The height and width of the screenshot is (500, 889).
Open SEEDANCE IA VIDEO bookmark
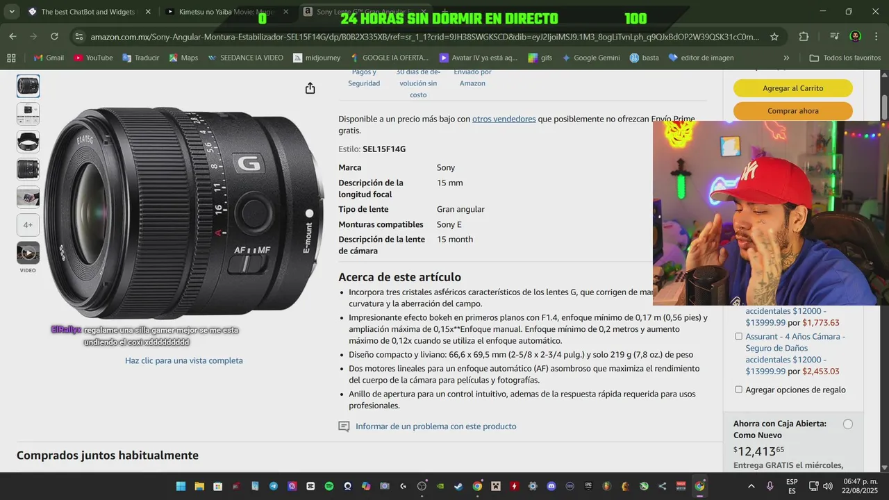(x=246, y=58)
